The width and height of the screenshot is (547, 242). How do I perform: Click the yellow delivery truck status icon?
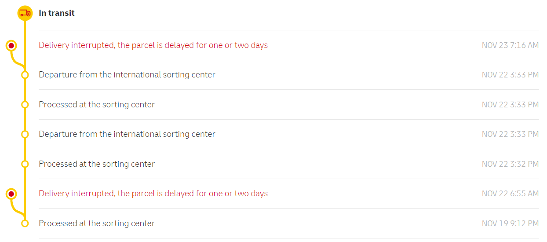coord(25,13)
